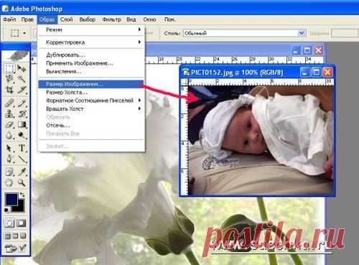Click the foreground color swatch
The height and width of the screenshot is (265, 359).
point(11,199)
